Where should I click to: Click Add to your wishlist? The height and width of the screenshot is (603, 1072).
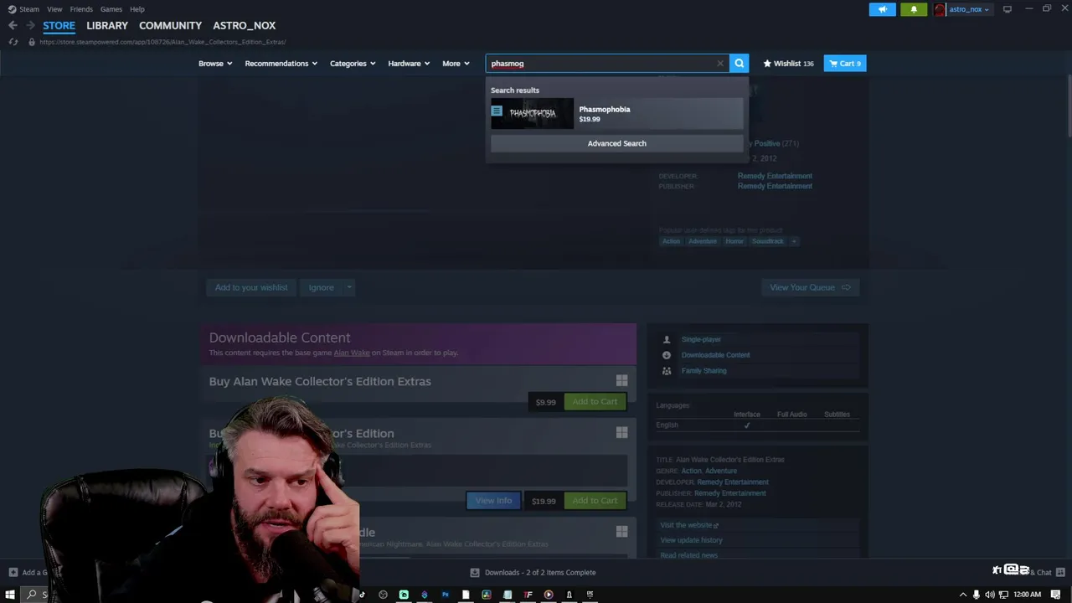pos(250,287)
